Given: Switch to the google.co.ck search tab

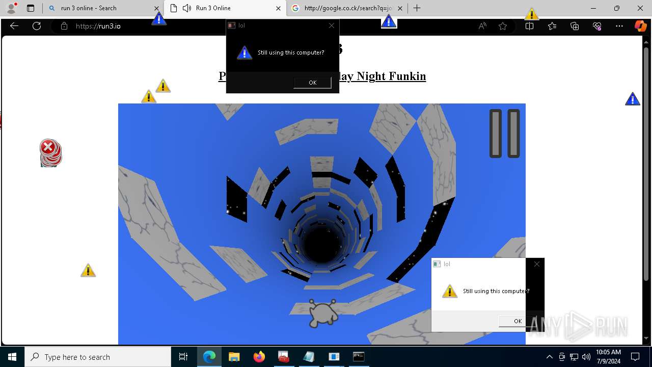Looking at the screenshot, I should (x=348, y=8).
